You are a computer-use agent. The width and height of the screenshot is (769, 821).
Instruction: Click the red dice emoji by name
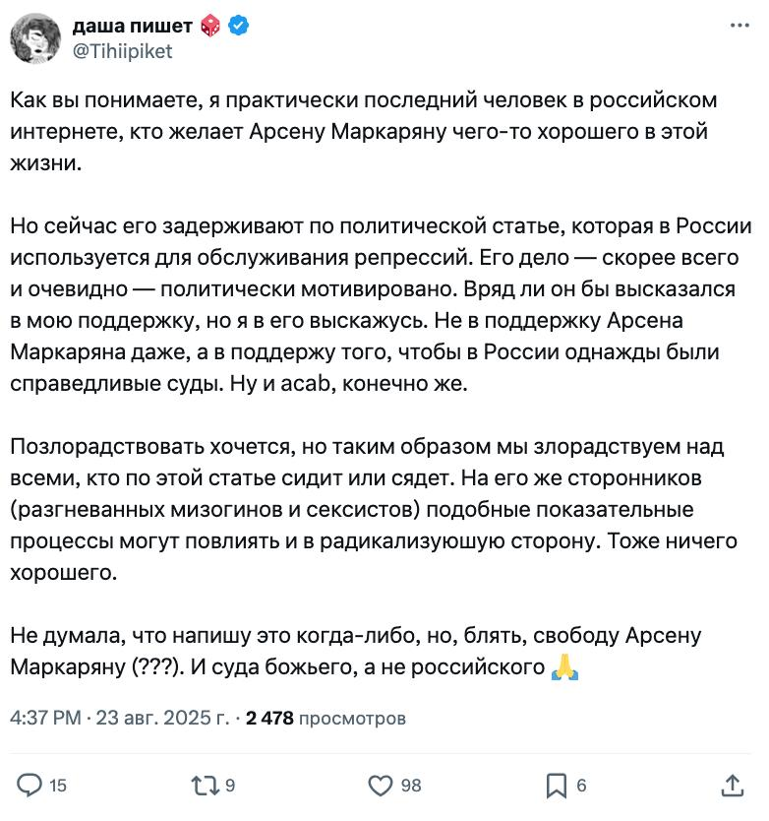point(210,26)
